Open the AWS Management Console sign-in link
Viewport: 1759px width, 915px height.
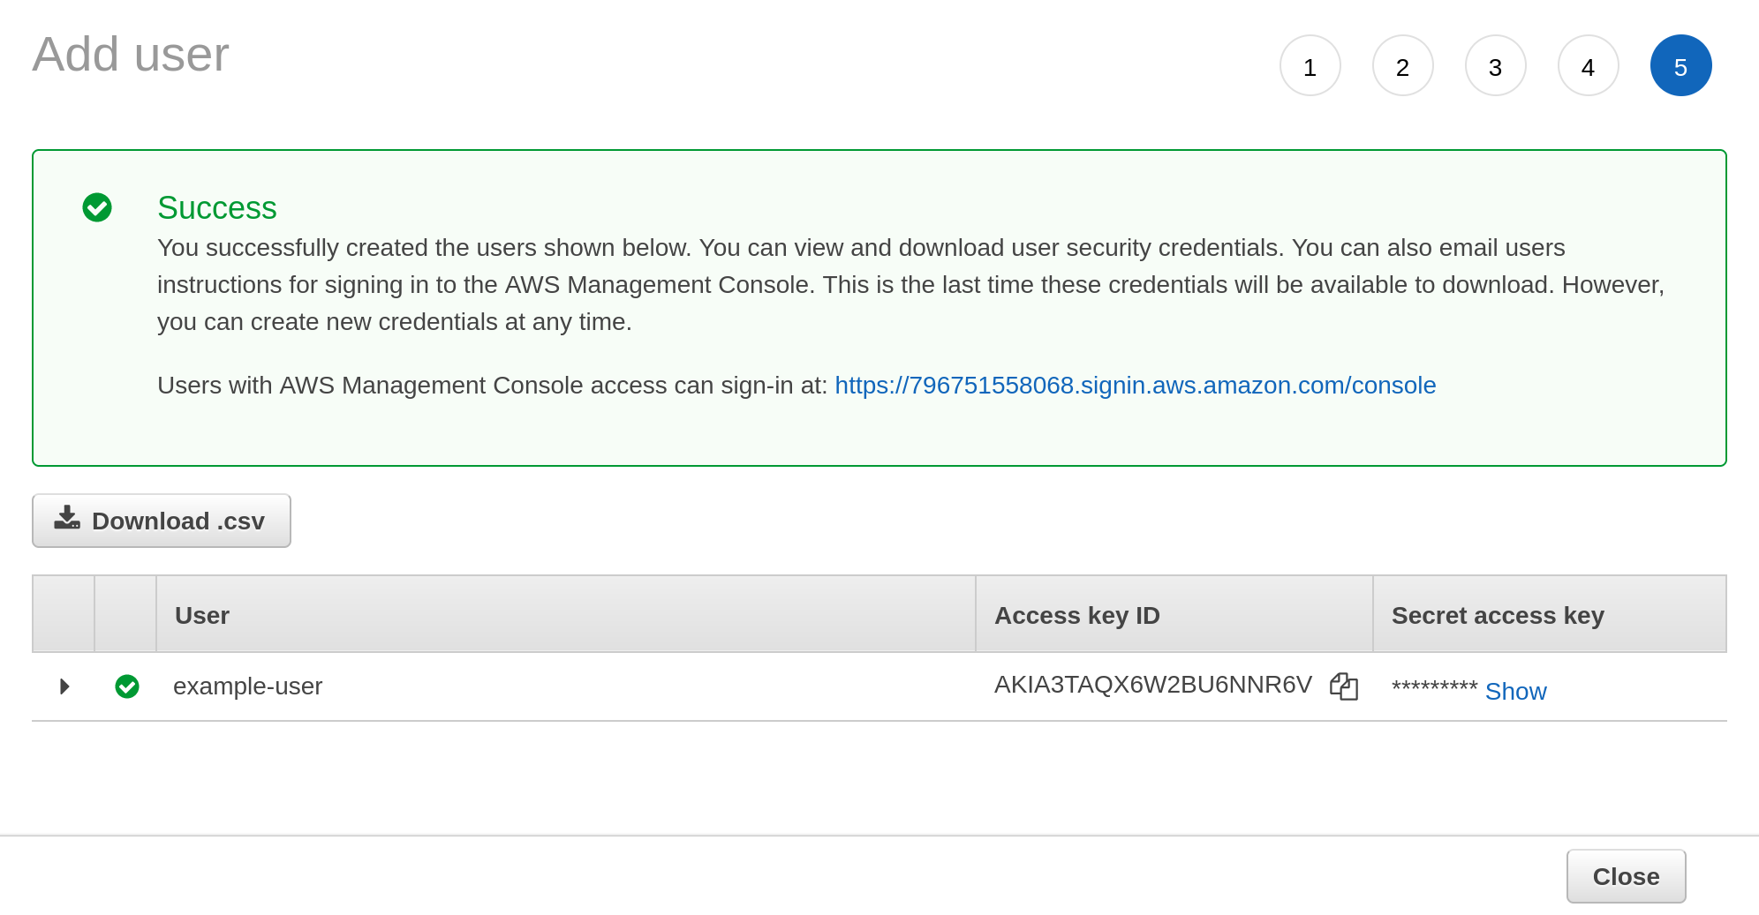click(x=1135, y=385)
